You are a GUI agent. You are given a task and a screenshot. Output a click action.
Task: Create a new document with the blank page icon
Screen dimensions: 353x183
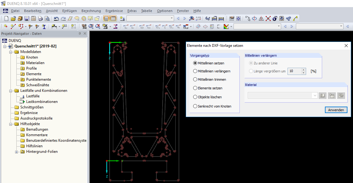tap(6, 18)
